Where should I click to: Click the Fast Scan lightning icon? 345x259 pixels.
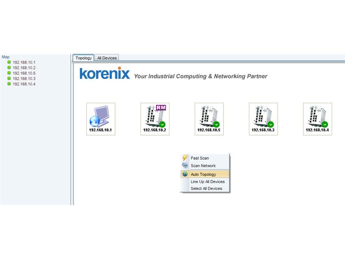click(185, 158)
